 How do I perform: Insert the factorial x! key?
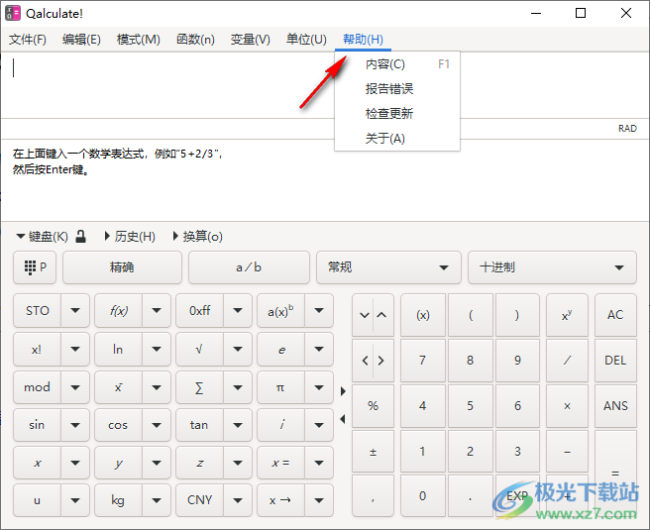(x=37, y=350)
